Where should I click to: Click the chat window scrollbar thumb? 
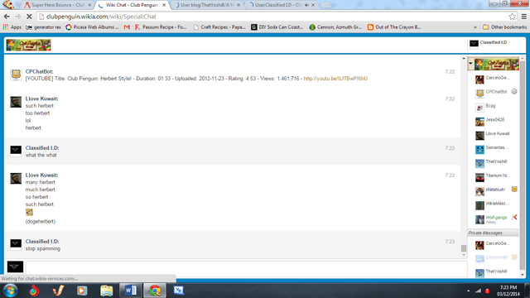[464, 248]
